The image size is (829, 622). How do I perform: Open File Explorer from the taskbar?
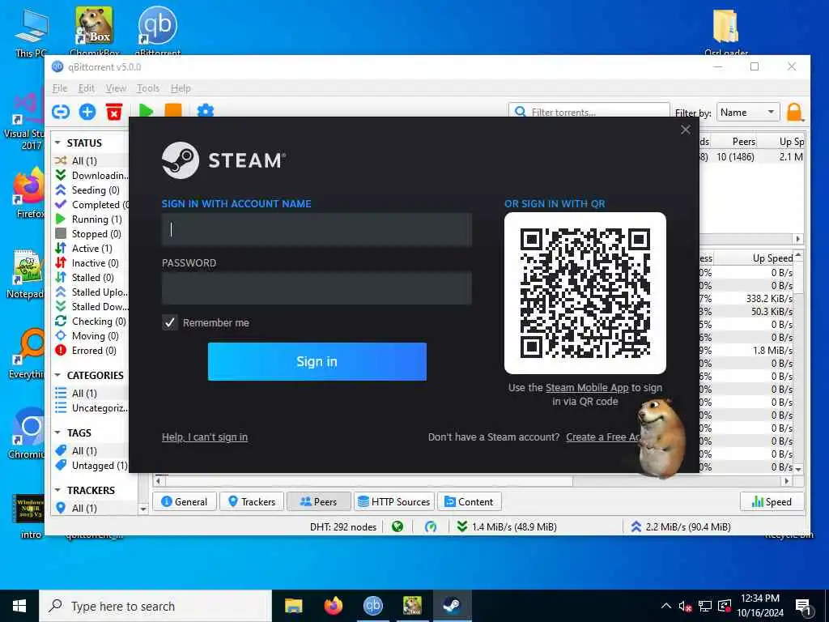click(x=293, y=606)
